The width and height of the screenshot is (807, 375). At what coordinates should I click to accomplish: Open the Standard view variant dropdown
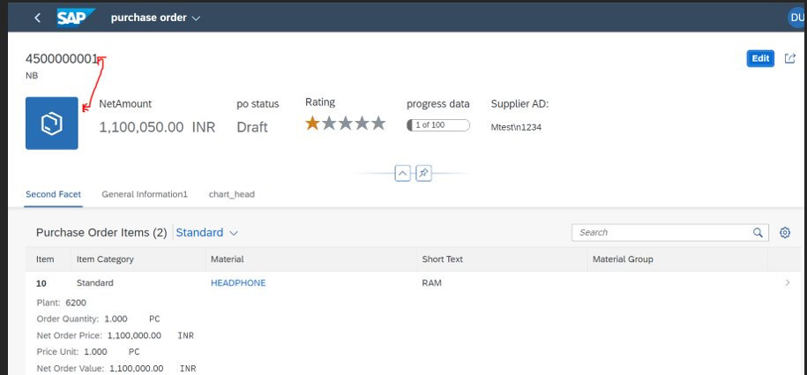[207, 233]
